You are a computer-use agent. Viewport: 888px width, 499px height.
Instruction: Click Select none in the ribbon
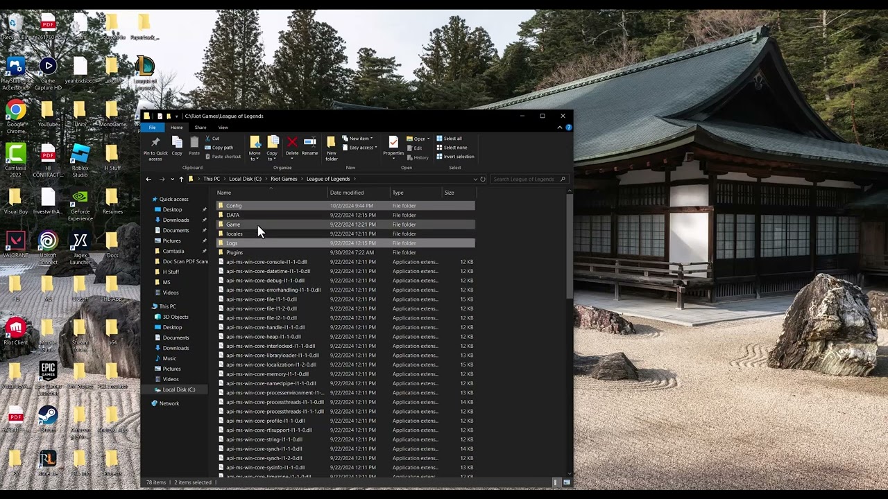click(452, 148)
